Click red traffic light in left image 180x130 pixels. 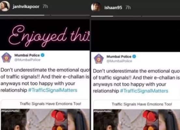pyautogui.click(x=58, y=115)
